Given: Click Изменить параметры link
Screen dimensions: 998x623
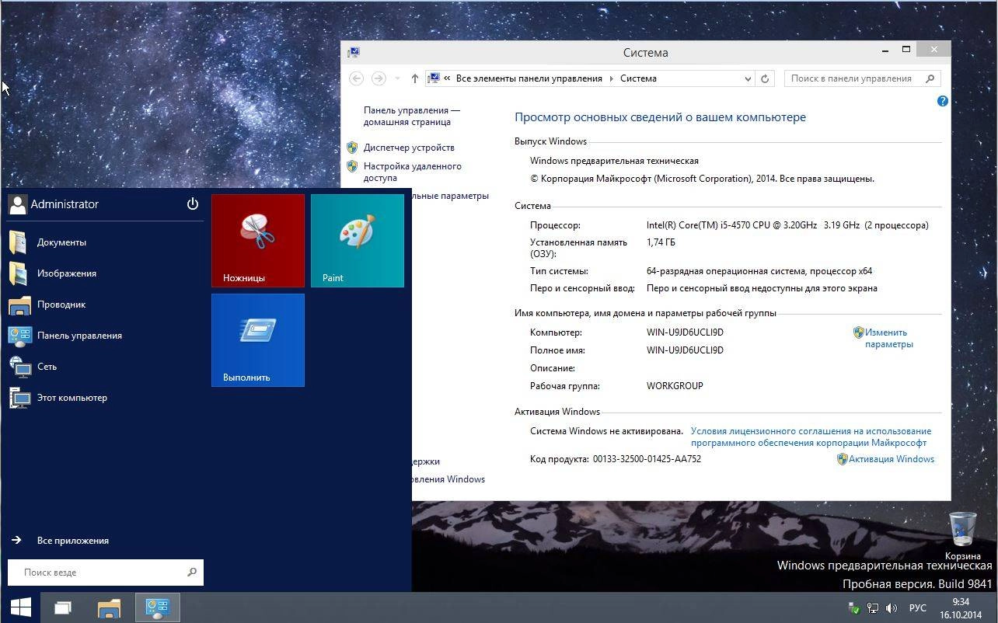Looking at the screenshot, I should pos(889,338).
